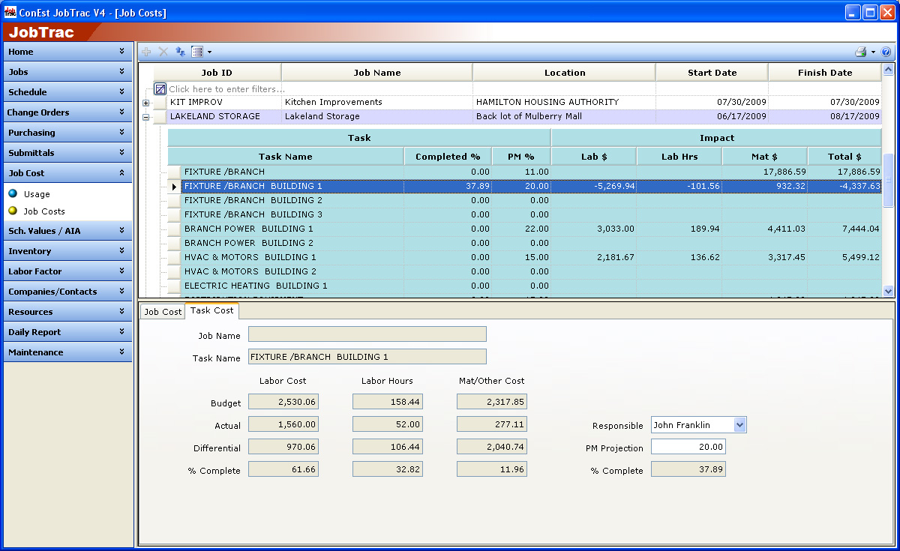Viewport: 900px width, 551px height.
Task: Expand the Purchasing sidebar section
Action: click(x=67, y=133)
